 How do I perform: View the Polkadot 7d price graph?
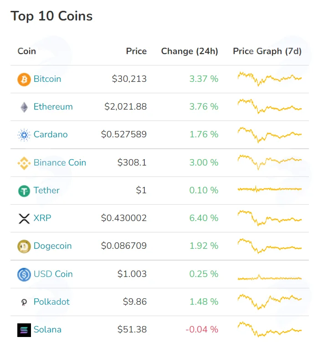coord(269,302)
